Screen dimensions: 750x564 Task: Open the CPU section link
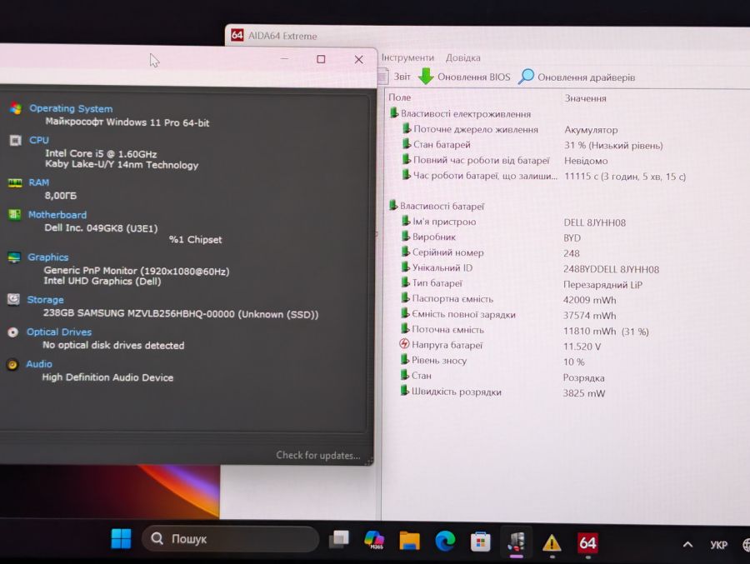click(38, 140)
